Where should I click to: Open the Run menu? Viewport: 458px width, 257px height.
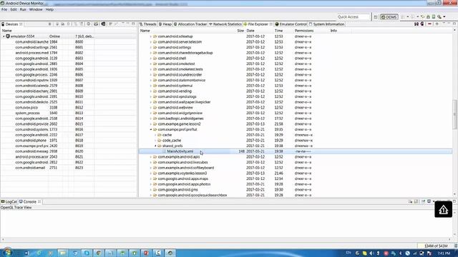click(x=23, y=9)
